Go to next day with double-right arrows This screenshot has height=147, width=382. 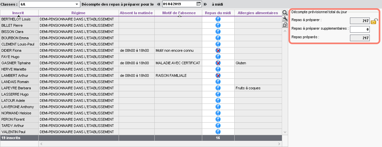pos(205,4)
